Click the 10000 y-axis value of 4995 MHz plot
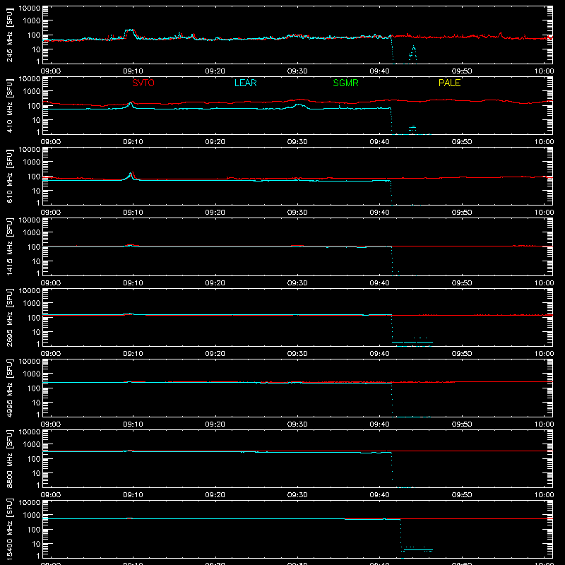The height and width of the screenshot is (565, 565). [30, 362]
